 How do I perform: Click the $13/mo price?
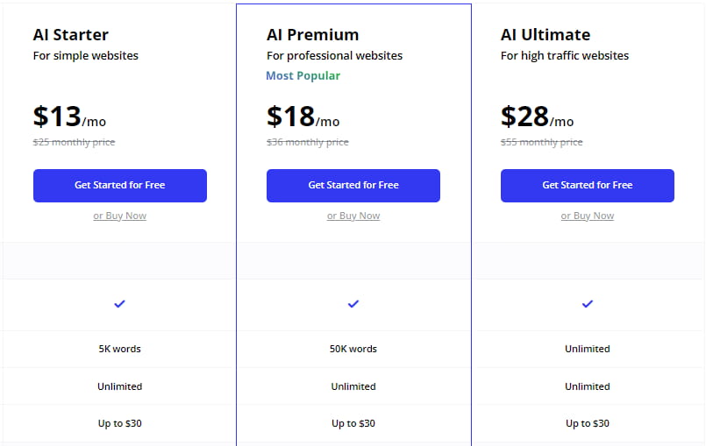pyautogui.click(x=69, y=117)
